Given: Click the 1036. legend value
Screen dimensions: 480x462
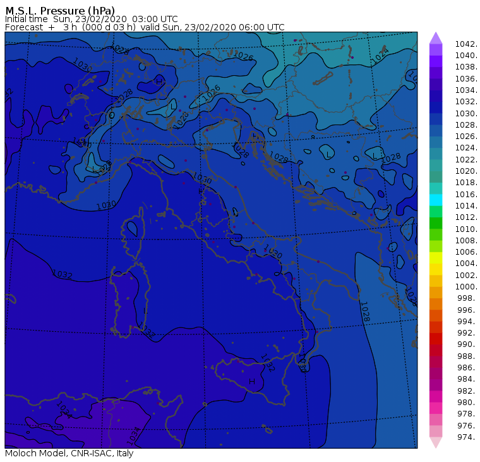Looking at the screenshot, I should pyautogui.click(x=466, y=79).
